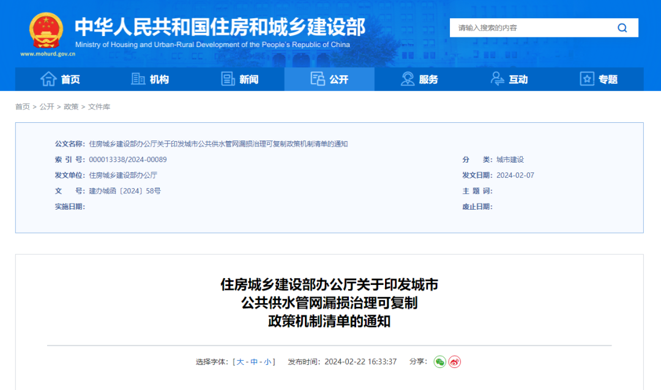Set font size to 大
The image size is (661, 390).
coord(240,362)
